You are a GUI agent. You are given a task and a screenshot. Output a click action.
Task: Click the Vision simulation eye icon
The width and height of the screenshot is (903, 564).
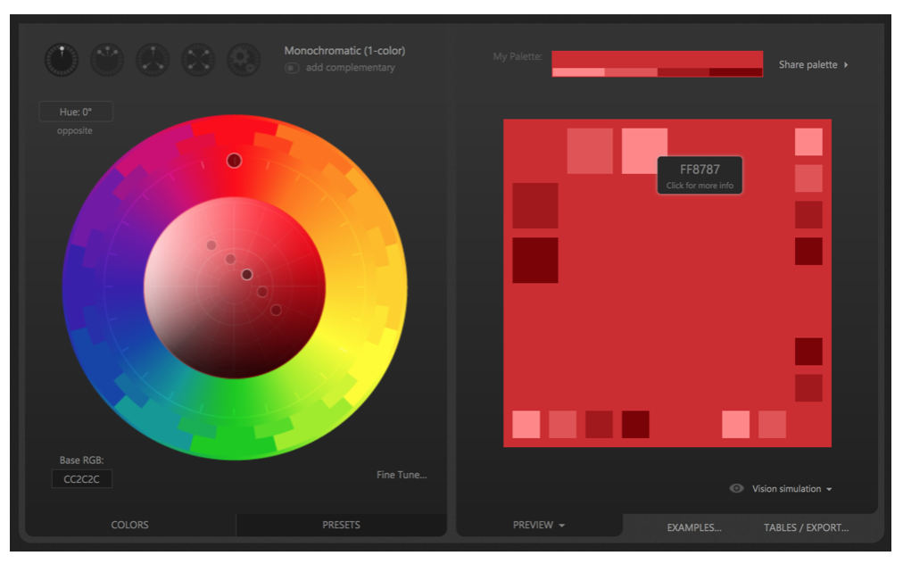coord(736,488)
